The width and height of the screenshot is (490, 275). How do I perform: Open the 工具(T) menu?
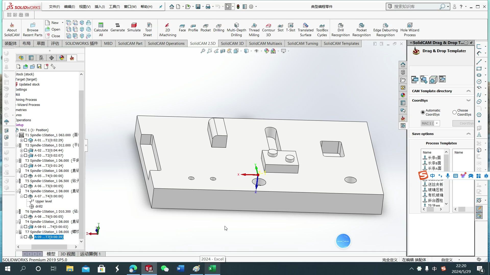(114, 7)
